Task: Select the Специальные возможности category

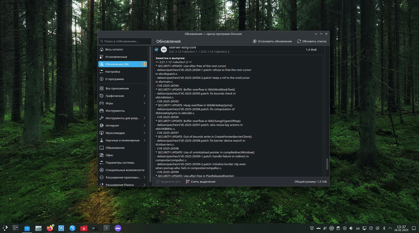Action: pos(123,170)
